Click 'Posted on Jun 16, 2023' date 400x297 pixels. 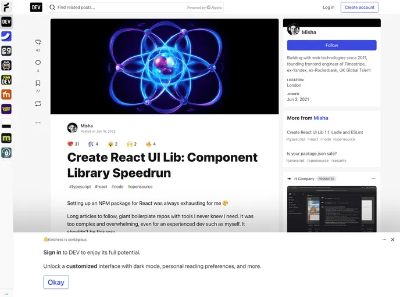(x=98, y=131)
